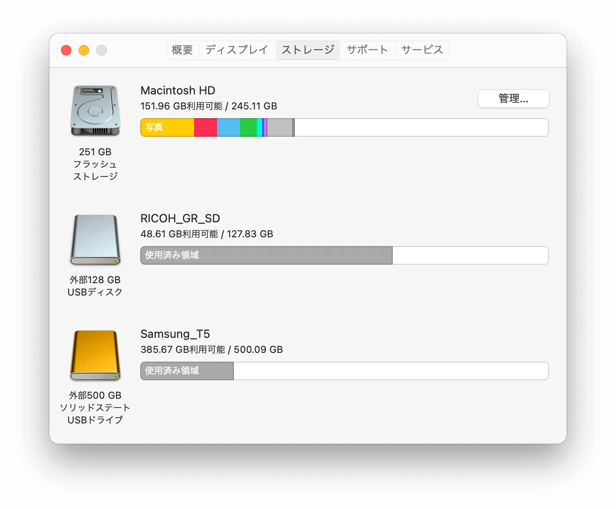
Task: Click the red segment in Macintosh HD bar
Action: (x=206, y=127)
